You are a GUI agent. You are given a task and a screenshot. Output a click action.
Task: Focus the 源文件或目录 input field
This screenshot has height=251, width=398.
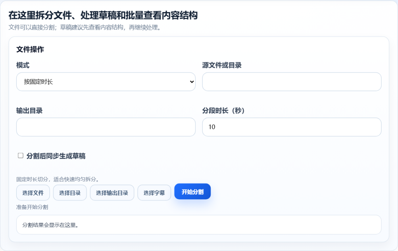point(292,82)
